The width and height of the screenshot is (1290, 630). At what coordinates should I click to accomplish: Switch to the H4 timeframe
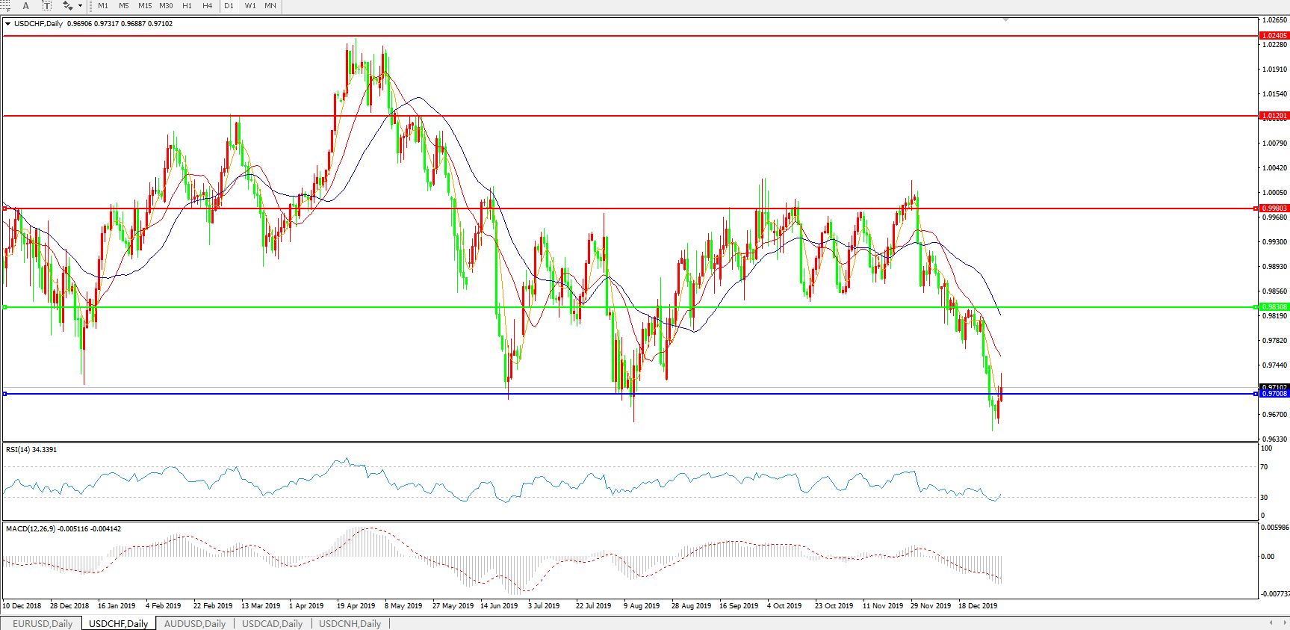click(208, 6)
